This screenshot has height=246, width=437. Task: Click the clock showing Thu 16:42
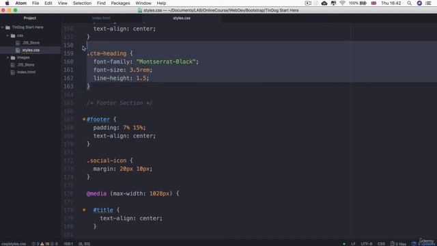[391, 3]
